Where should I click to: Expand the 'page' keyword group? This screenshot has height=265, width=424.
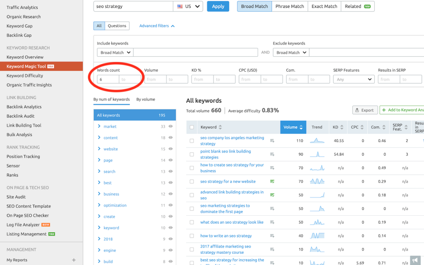[x=99, y=160]
